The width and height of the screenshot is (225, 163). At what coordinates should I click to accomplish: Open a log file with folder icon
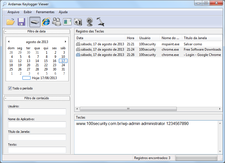point(10,22)
